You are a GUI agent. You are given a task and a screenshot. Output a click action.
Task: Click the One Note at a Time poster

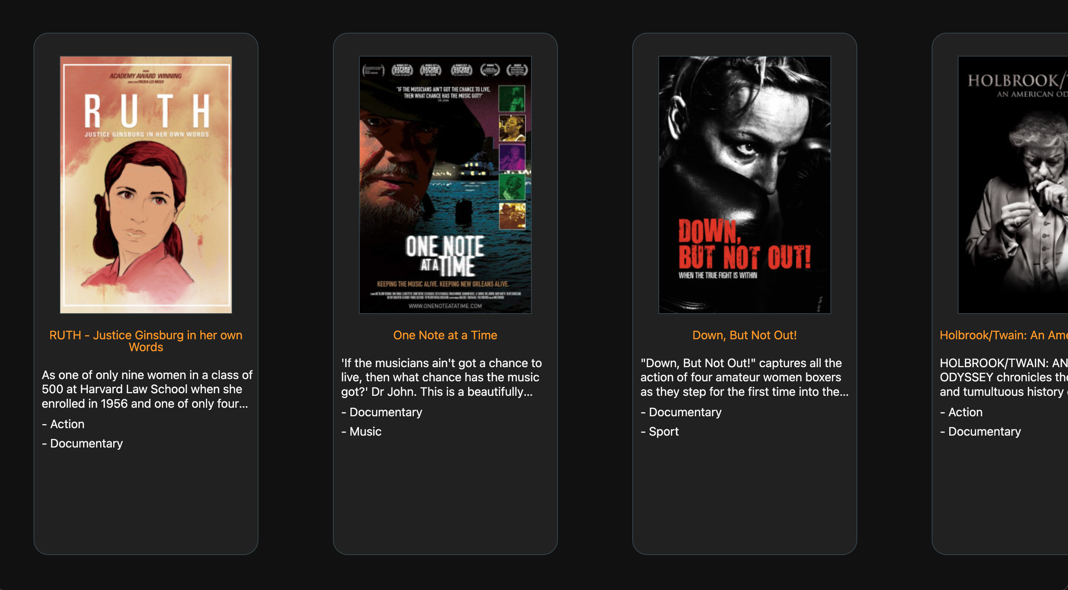click(445, 185)
